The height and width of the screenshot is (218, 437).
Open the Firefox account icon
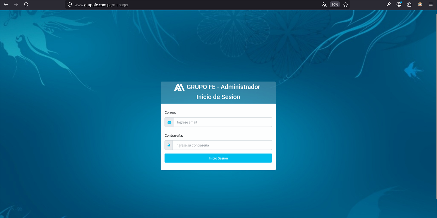(x=399, y=4)
